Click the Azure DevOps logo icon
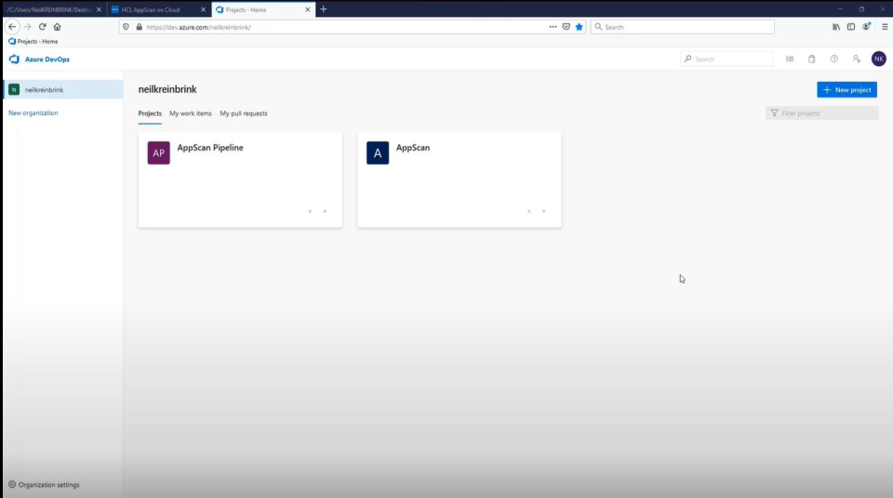The image size is (893, 498). [14, 59]
